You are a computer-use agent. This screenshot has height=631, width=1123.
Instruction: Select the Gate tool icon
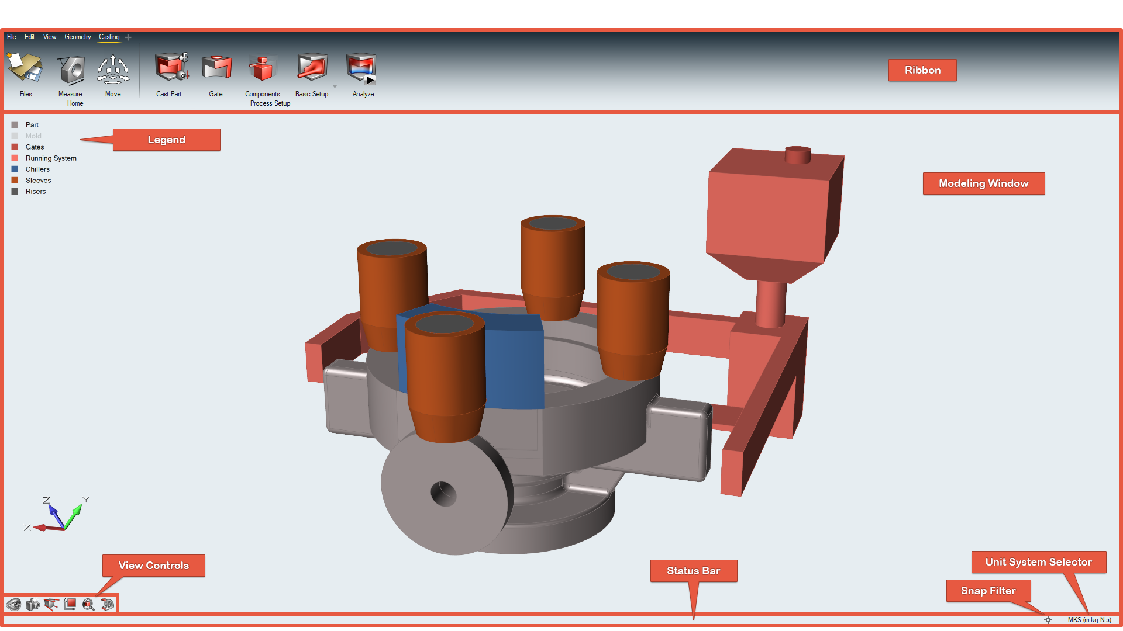tap(216, 68)
